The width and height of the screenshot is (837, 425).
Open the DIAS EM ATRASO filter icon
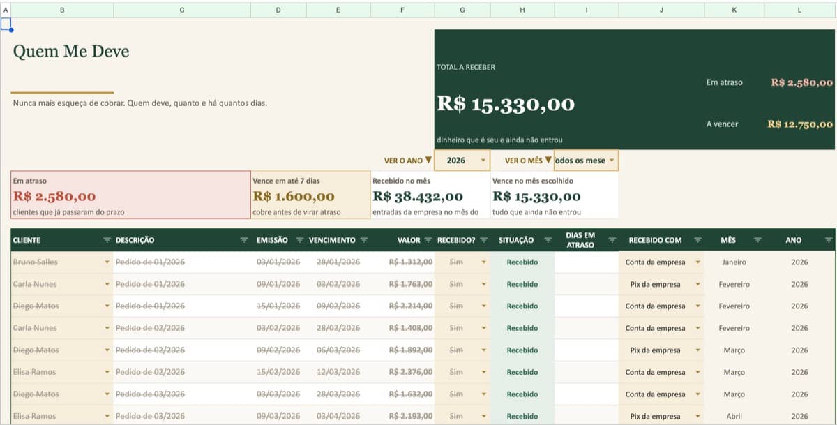click(x=612, y=240)
